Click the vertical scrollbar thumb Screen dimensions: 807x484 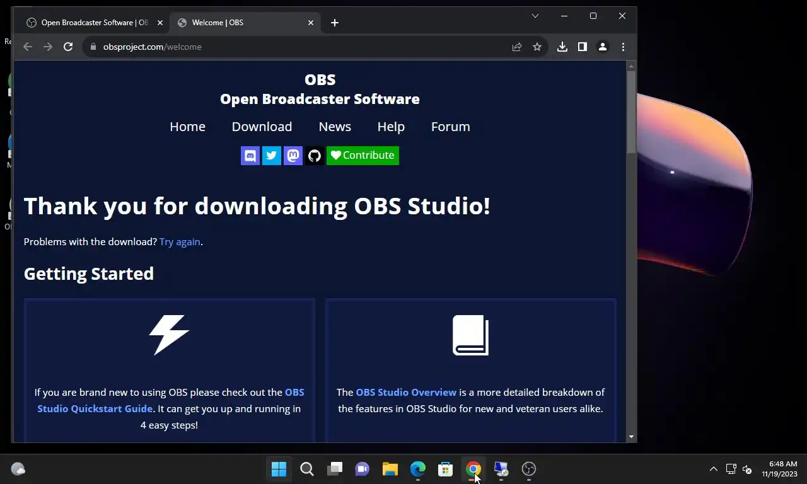point(632,112)
